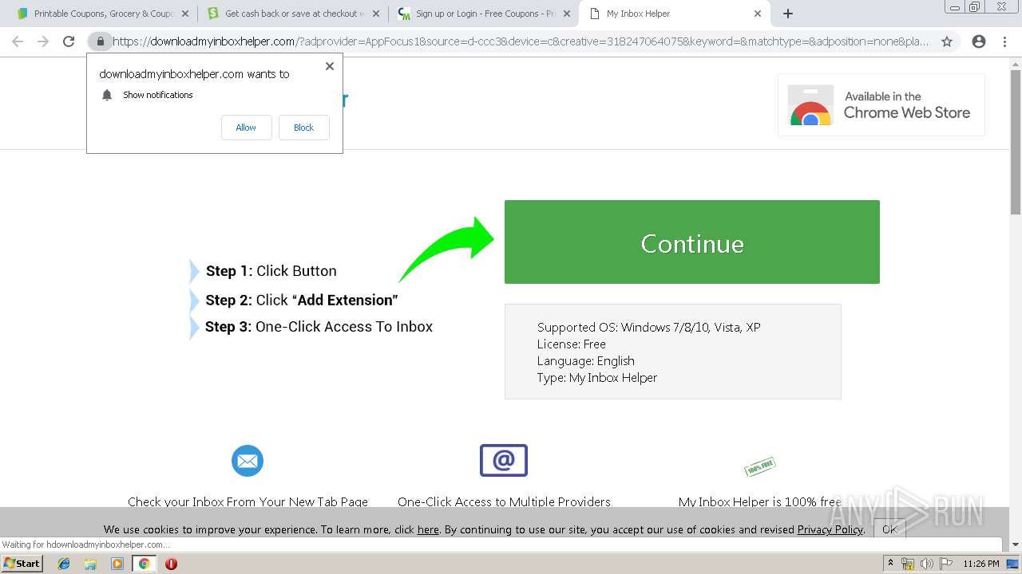This screenshot has width=1022, height=574.
Task: Close the Sign up or Login tab
Action: [x=567, y=14]
